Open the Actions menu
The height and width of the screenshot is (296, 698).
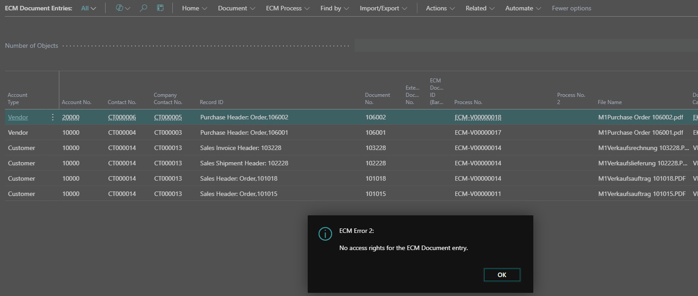[x=440, y=8]
